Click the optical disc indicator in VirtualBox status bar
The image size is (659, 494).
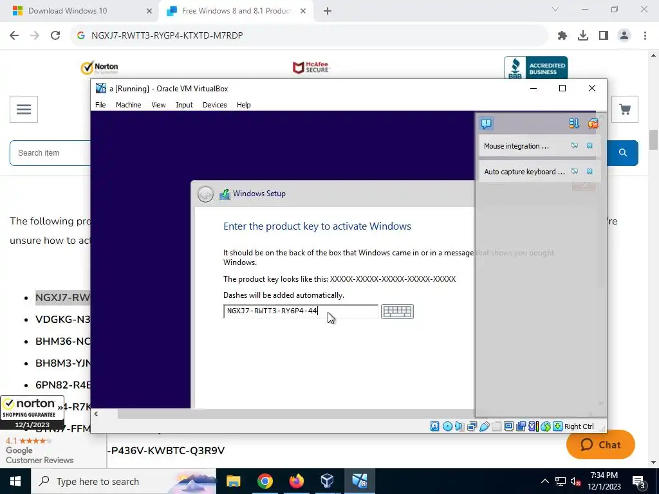(x=448, y=426)
